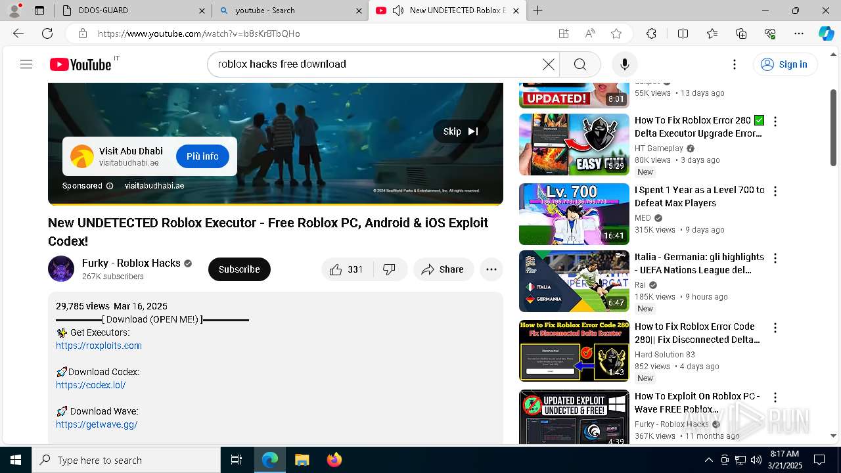The width and height of the screenshot is (841, 473).
Task: Open options for I Spent 1 Year video
Action: tap(775, 191)
